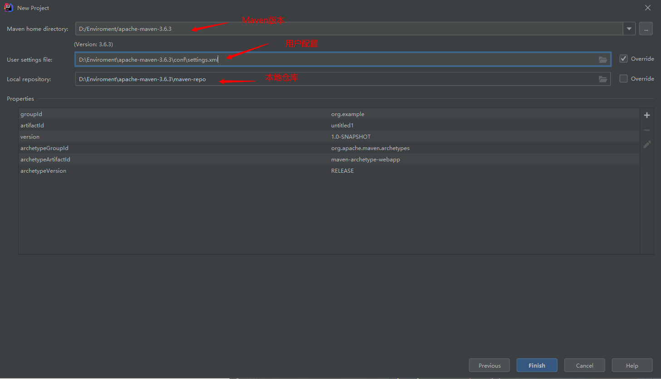Screen dimensions: 661x379
Task: Select the archetypeGroupId property row
Action: 329,148
